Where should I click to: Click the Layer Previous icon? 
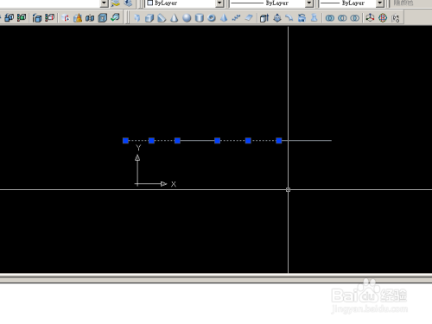pyautogui.click(x=128, y=3)
